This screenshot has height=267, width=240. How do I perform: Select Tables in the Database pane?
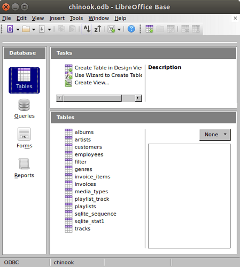tap(24, 80)
